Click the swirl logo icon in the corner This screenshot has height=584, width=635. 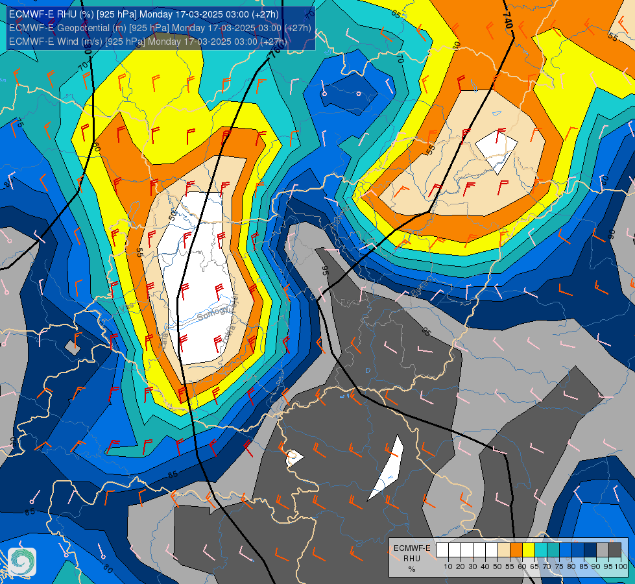click(x=22, y=561)
